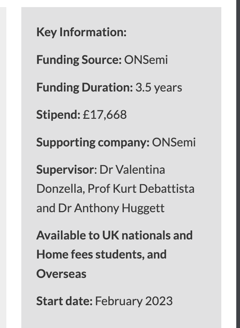Click the Supervisor label
The height and width of the screenshot is (328, 240).
click(x=65, y=170)
